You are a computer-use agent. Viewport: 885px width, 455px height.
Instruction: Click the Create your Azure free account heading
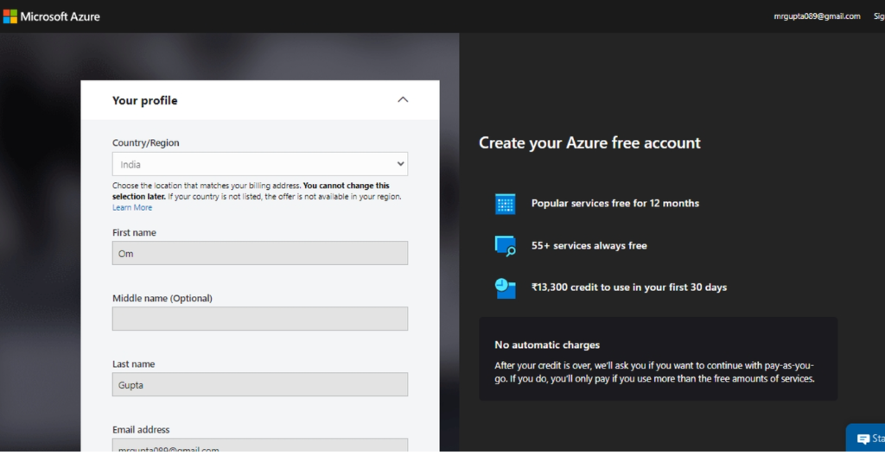589,143
